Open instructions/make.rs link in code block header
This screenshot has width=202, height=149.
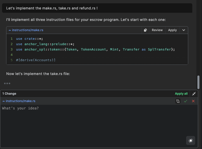pyautogui.click(x=27, y=30)
